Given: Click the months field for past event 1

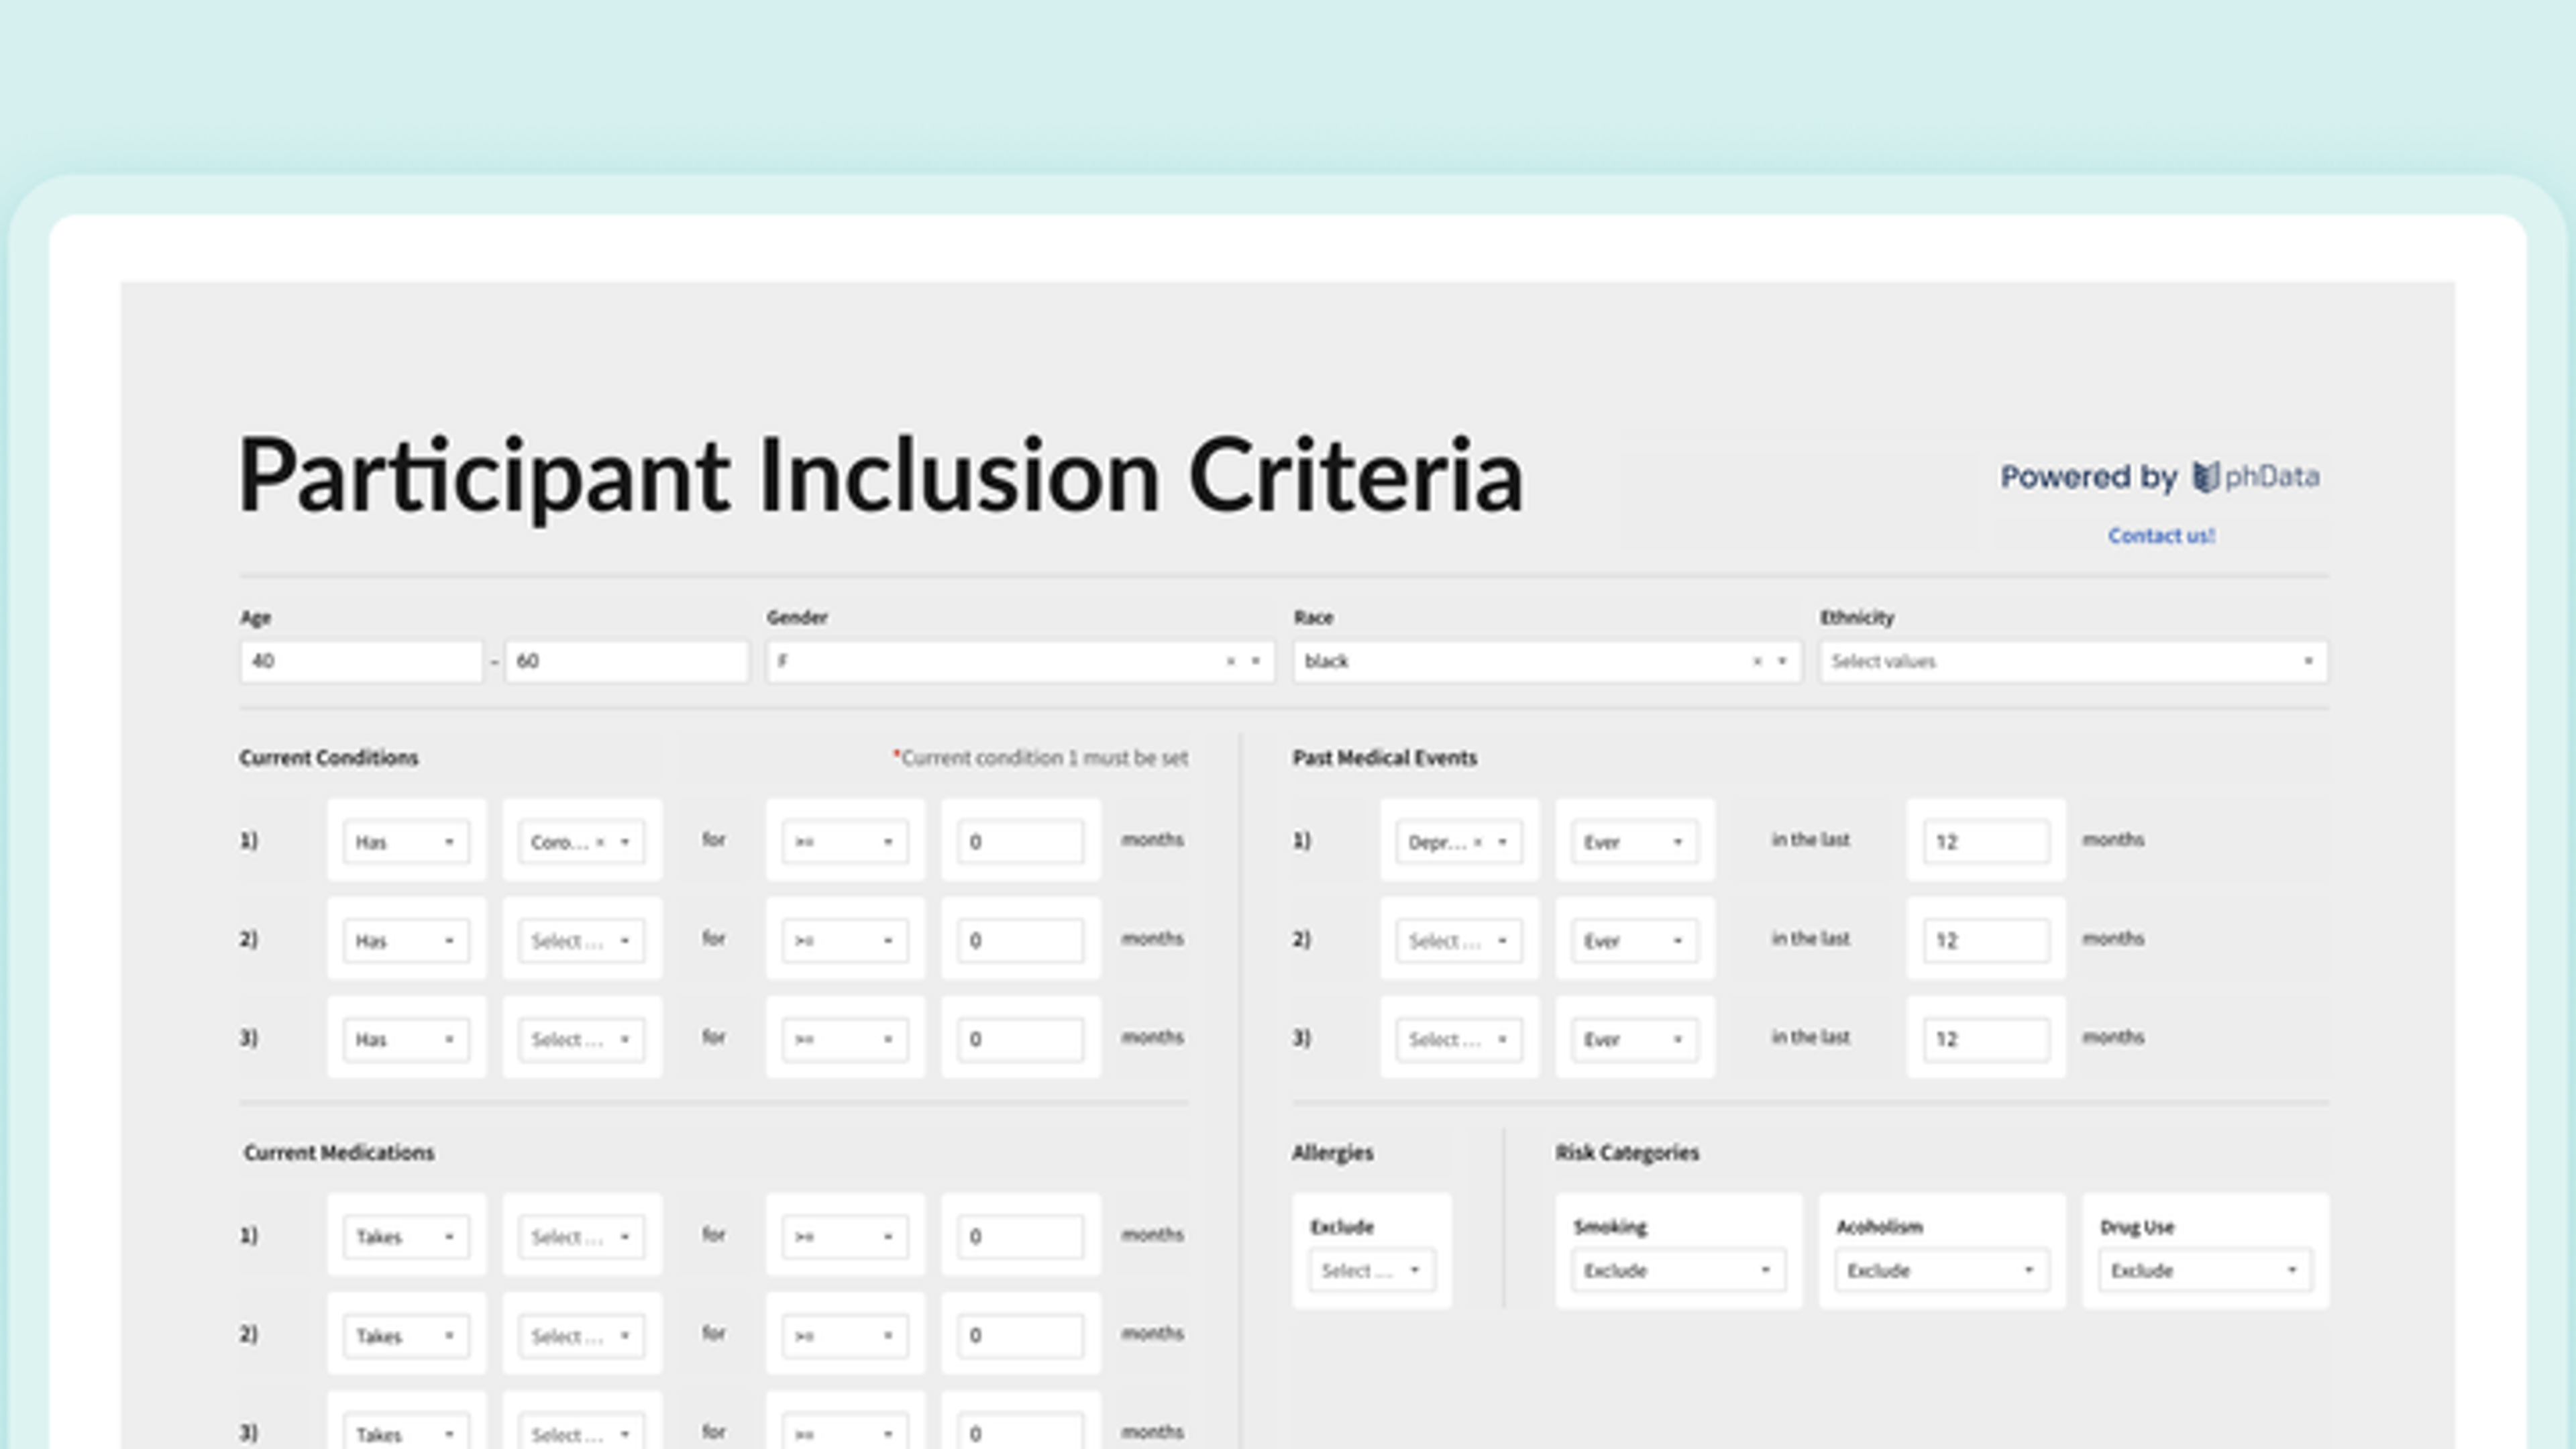Looking at the screenshot, I should point(1986,842).
